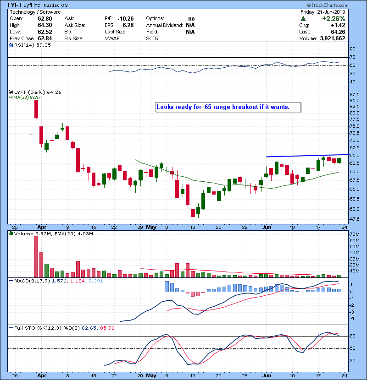
Task: Click the RSI(14) 59.35 legend text
Action: click(33, 45)
